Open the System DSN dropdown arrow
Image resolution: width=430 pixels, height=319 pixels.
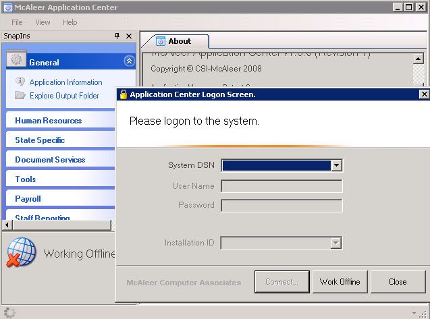tap(336, 165)
